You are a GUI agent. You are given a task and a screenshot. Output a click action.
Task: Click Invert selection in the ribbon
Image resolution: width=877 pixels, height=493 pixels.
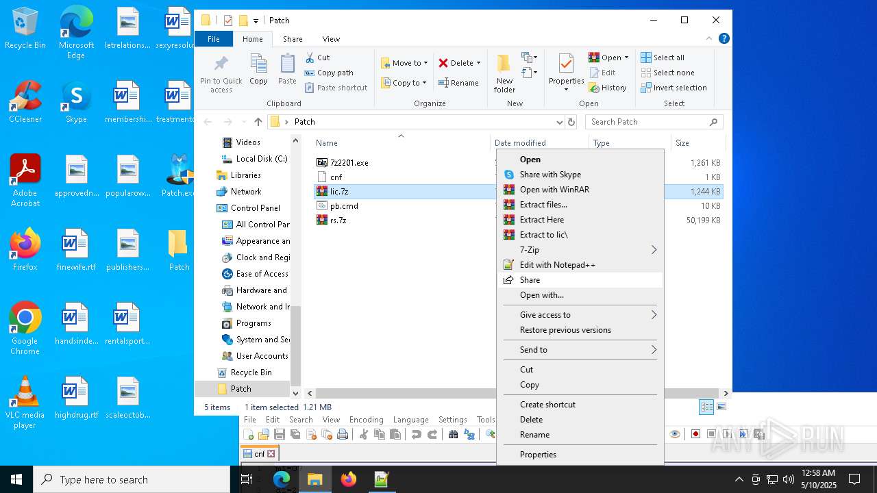[674, 88]
